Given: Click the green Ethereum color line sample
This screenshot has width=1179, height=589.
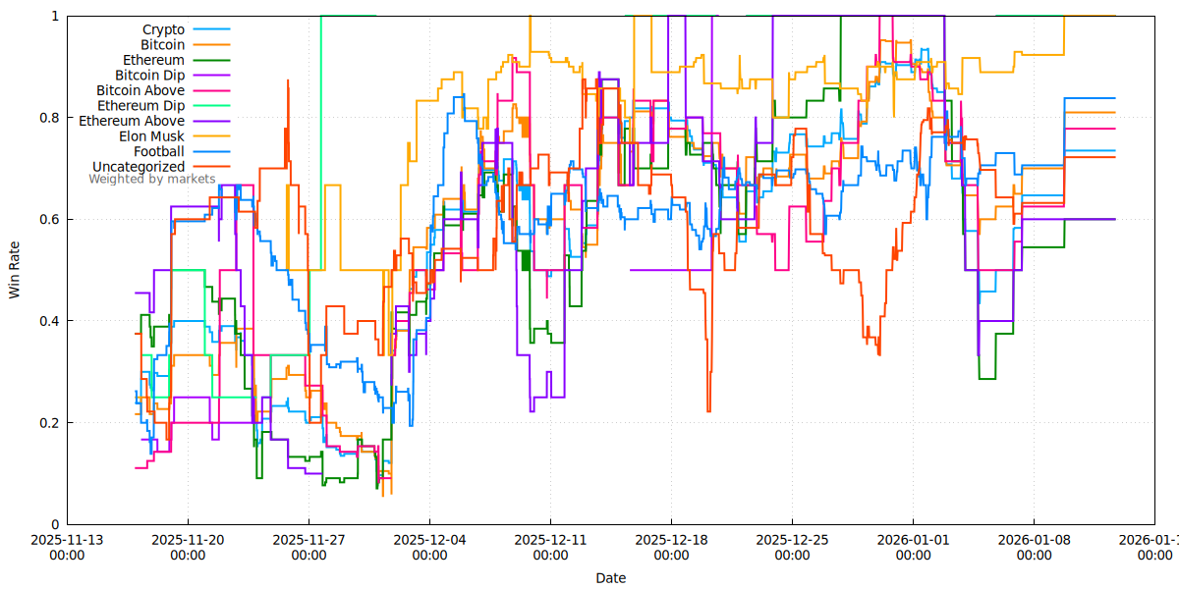Looking at the screenshot, I should pos(211,59).
